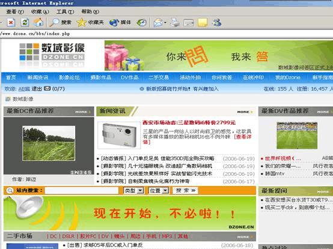Select 二手交易 navigation tab

[159, 77]
